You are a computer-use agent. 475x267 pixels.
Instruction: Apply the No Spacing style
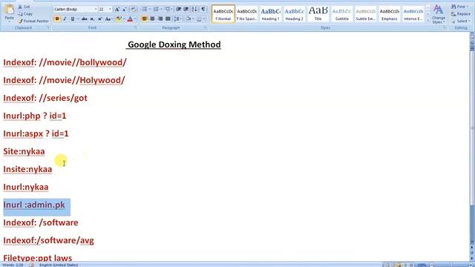(x=246, y=14)
